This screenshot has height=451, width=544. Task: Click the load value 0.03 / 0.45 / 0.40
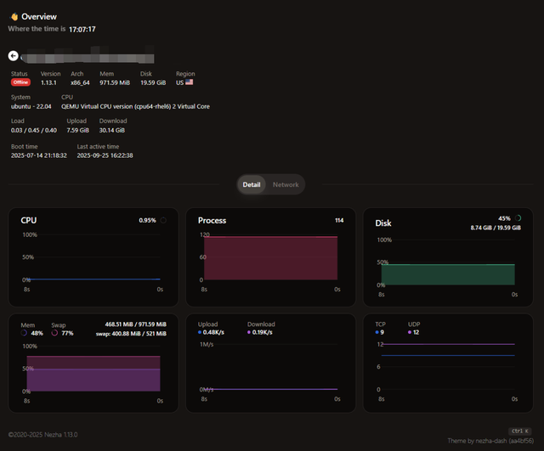click(34, 130)
